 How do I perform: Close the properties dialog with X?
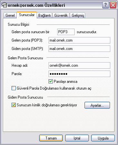click(113, 5)
